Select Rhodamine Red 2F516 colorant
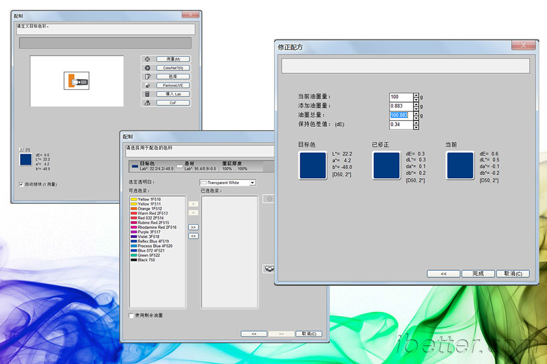Image resolution: width=547 pixels, height=364 pixels. click(x=156, y=227)
